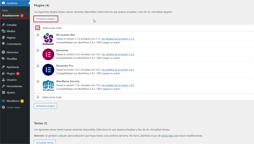Viewport: 254px width, 144px height.
Task: Click the Elementor sidebar icon
Action: [x=3, y=52]
